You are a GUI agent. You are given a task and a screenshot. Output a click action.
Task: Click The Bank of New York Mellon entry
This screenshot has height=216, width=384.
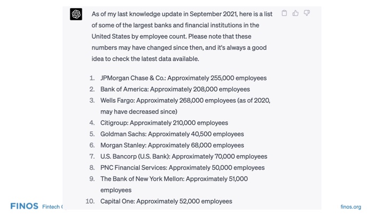click(x=174, y=184)
